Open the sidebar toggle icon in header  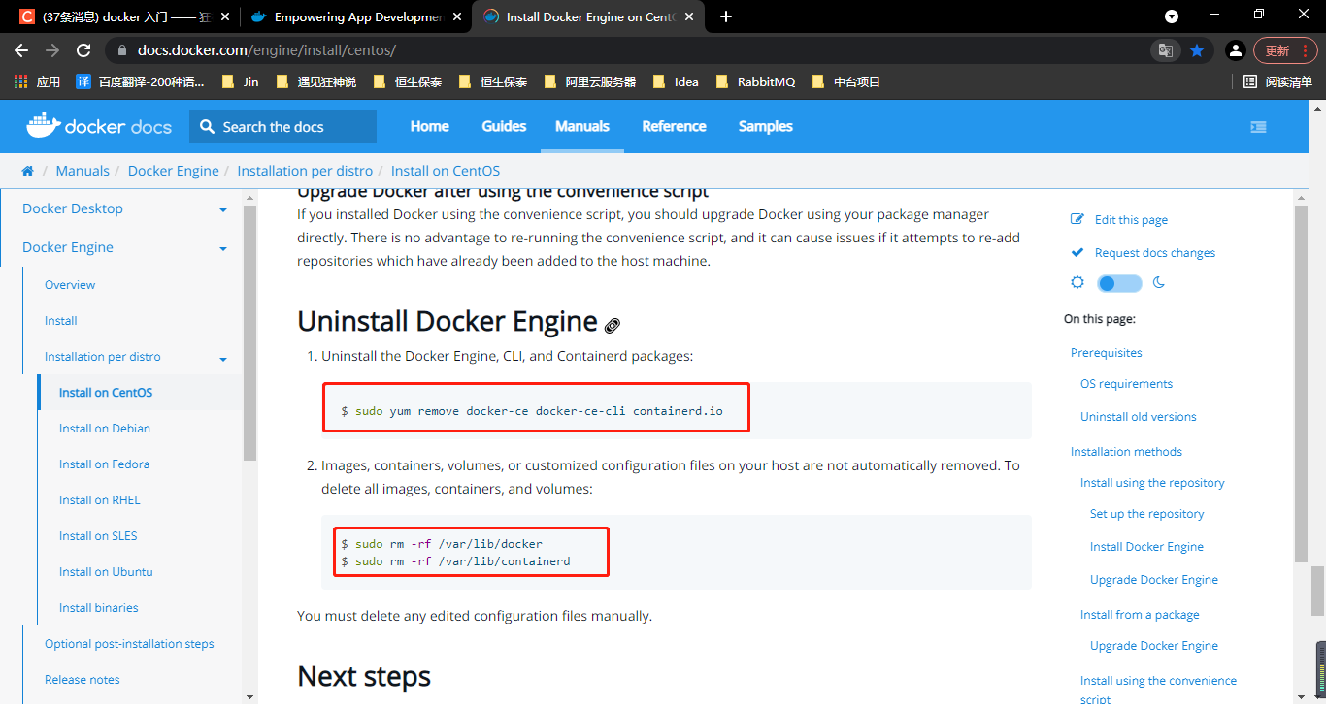(x=1258, y=126)
